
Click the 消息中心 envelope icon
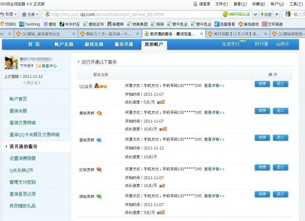(x=38, y=66)
